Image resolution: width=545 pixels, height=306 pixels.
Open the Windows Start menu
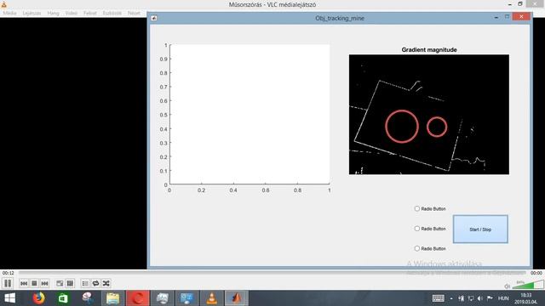[9, 298]
